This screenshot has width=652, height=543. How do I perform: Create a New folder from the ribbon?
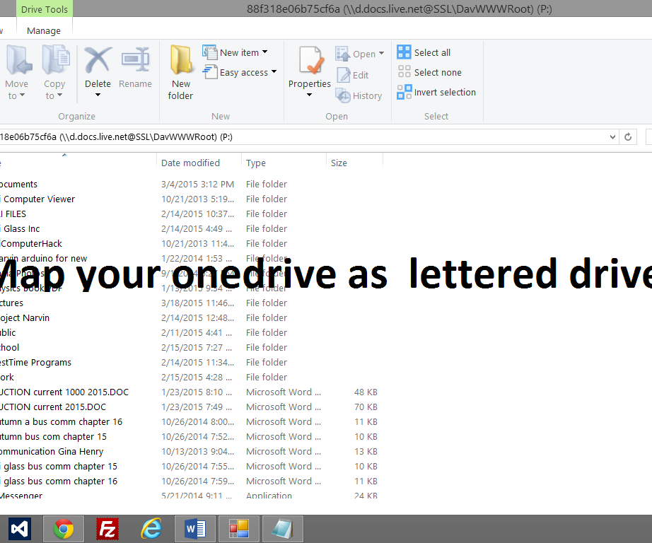pyautogui.click(x=180, y=71)
